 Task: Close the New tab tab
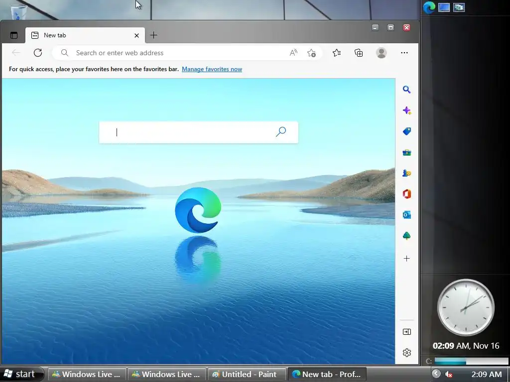click(x=136, y=35)
